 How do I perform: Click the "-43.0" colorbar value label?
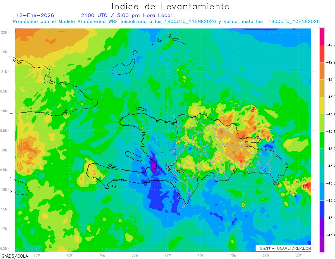click(331, 97)
